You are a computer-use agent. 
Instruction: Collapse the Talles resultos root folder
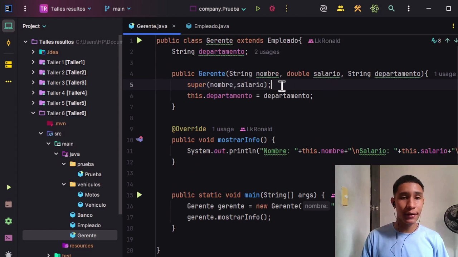25,42
